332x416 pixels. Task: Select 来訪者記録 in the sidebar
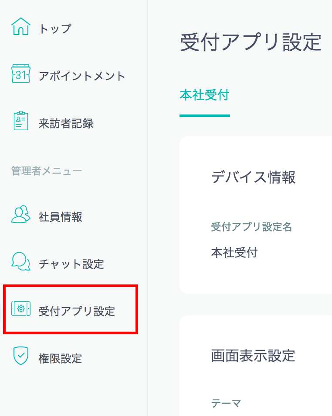point(66,123)
